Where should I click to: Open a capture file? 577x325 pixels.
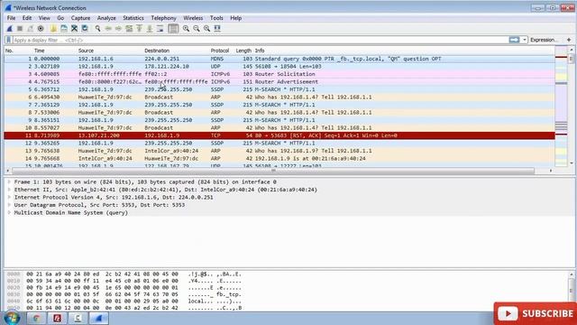point(53,28)
